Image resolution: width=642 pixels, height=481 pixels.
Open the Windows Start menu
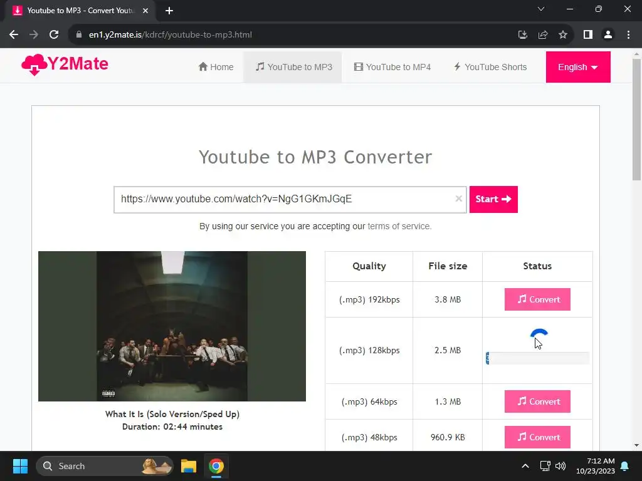pos(20,466)
